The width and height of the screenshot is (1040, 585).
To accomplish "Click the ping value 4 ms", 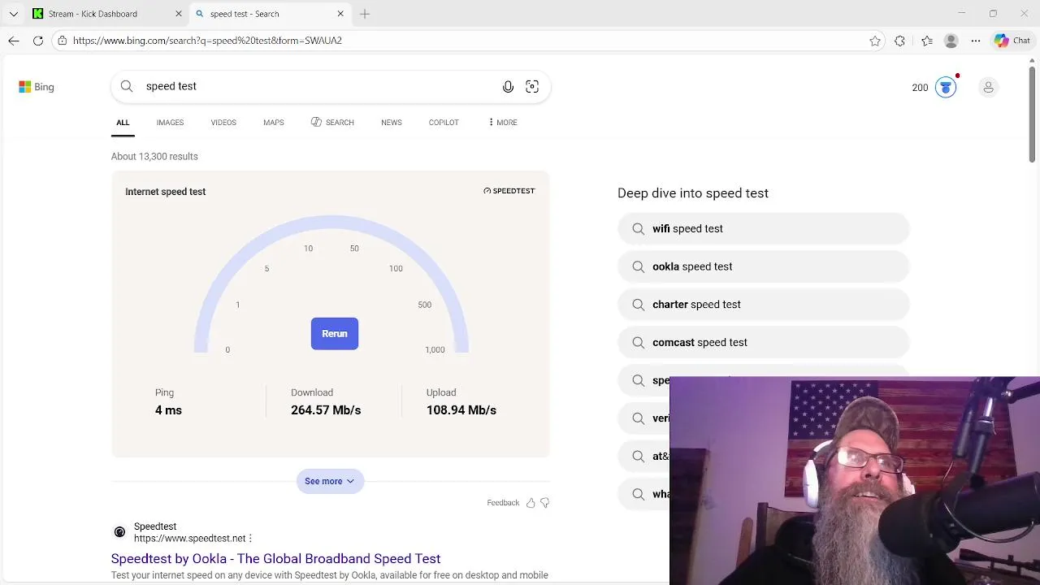I will tap(168, 410).
